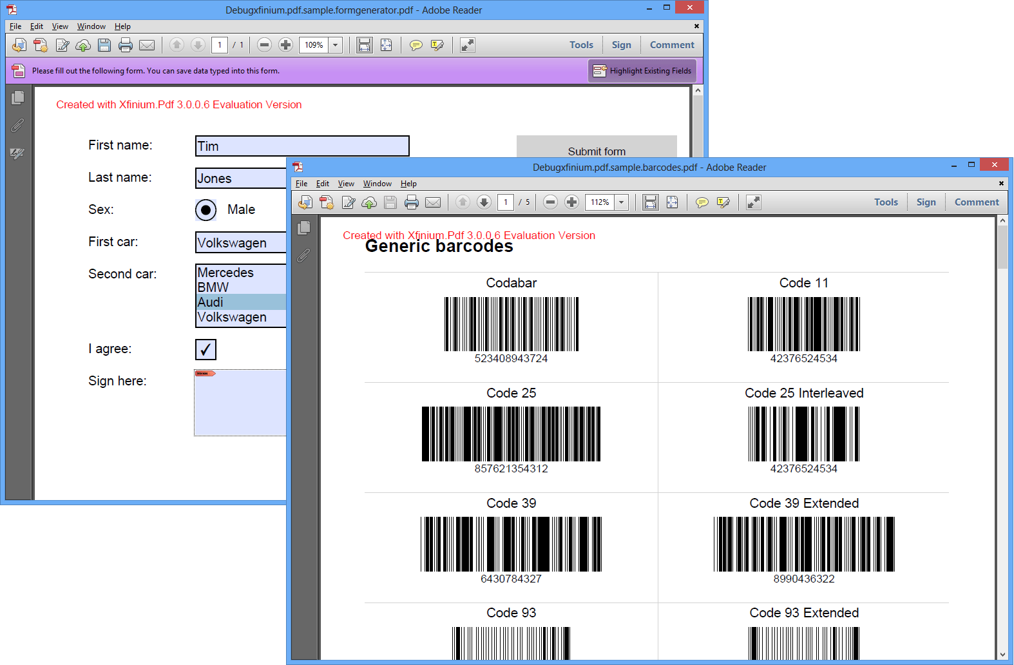Click the Sign here signature field

240,403
